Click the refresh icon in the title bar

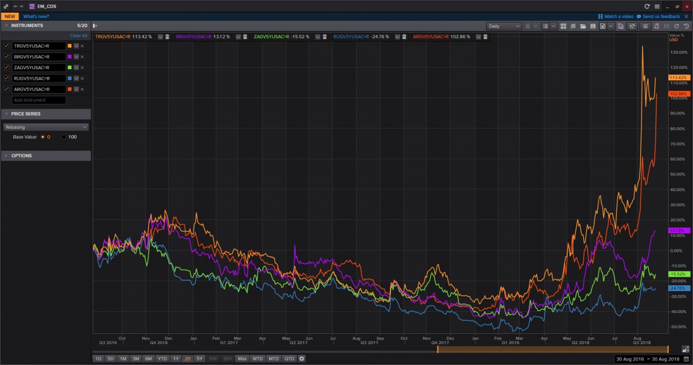pos(647,6)
